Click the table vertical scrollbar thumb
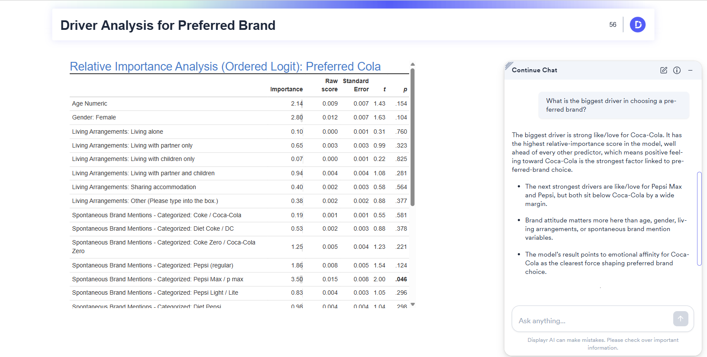 pyautogui.click(x=413, y=137)
